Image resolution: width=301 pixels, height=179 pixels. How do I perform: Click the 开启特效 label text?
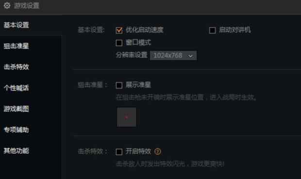138,151
